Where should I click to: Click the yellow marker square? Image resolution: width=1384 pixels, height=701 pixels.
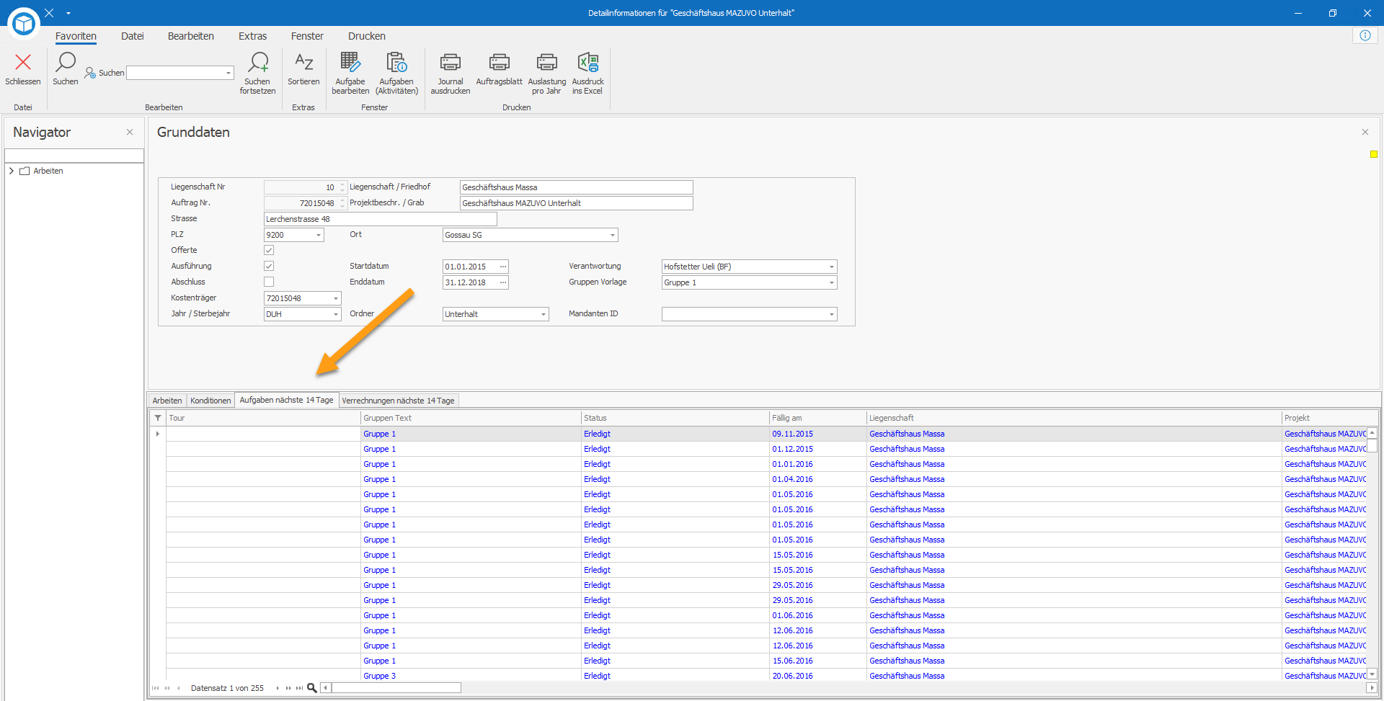coord(1374,154)
